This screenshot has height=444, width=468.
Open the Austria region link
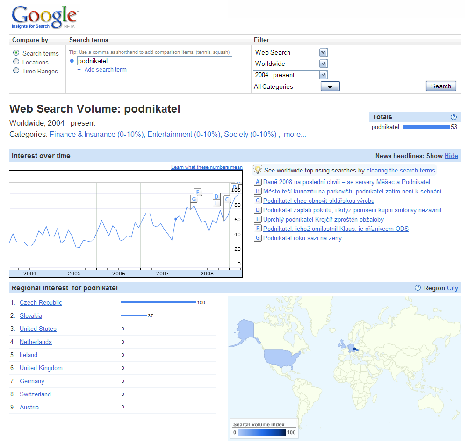tap(29, 407)
